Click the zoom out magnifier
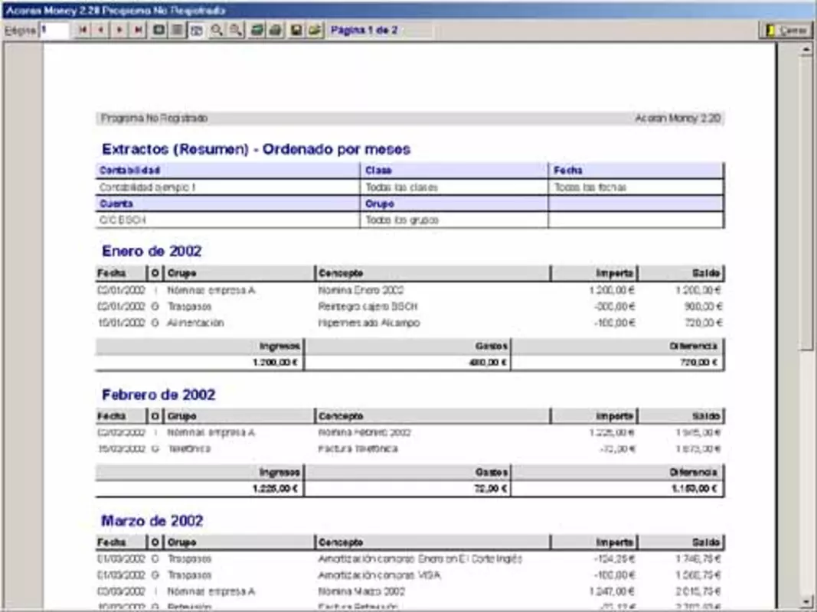Image resolution: width=817 pixels, height=612 pixels. pyautogui.click(x=236, y=30)
